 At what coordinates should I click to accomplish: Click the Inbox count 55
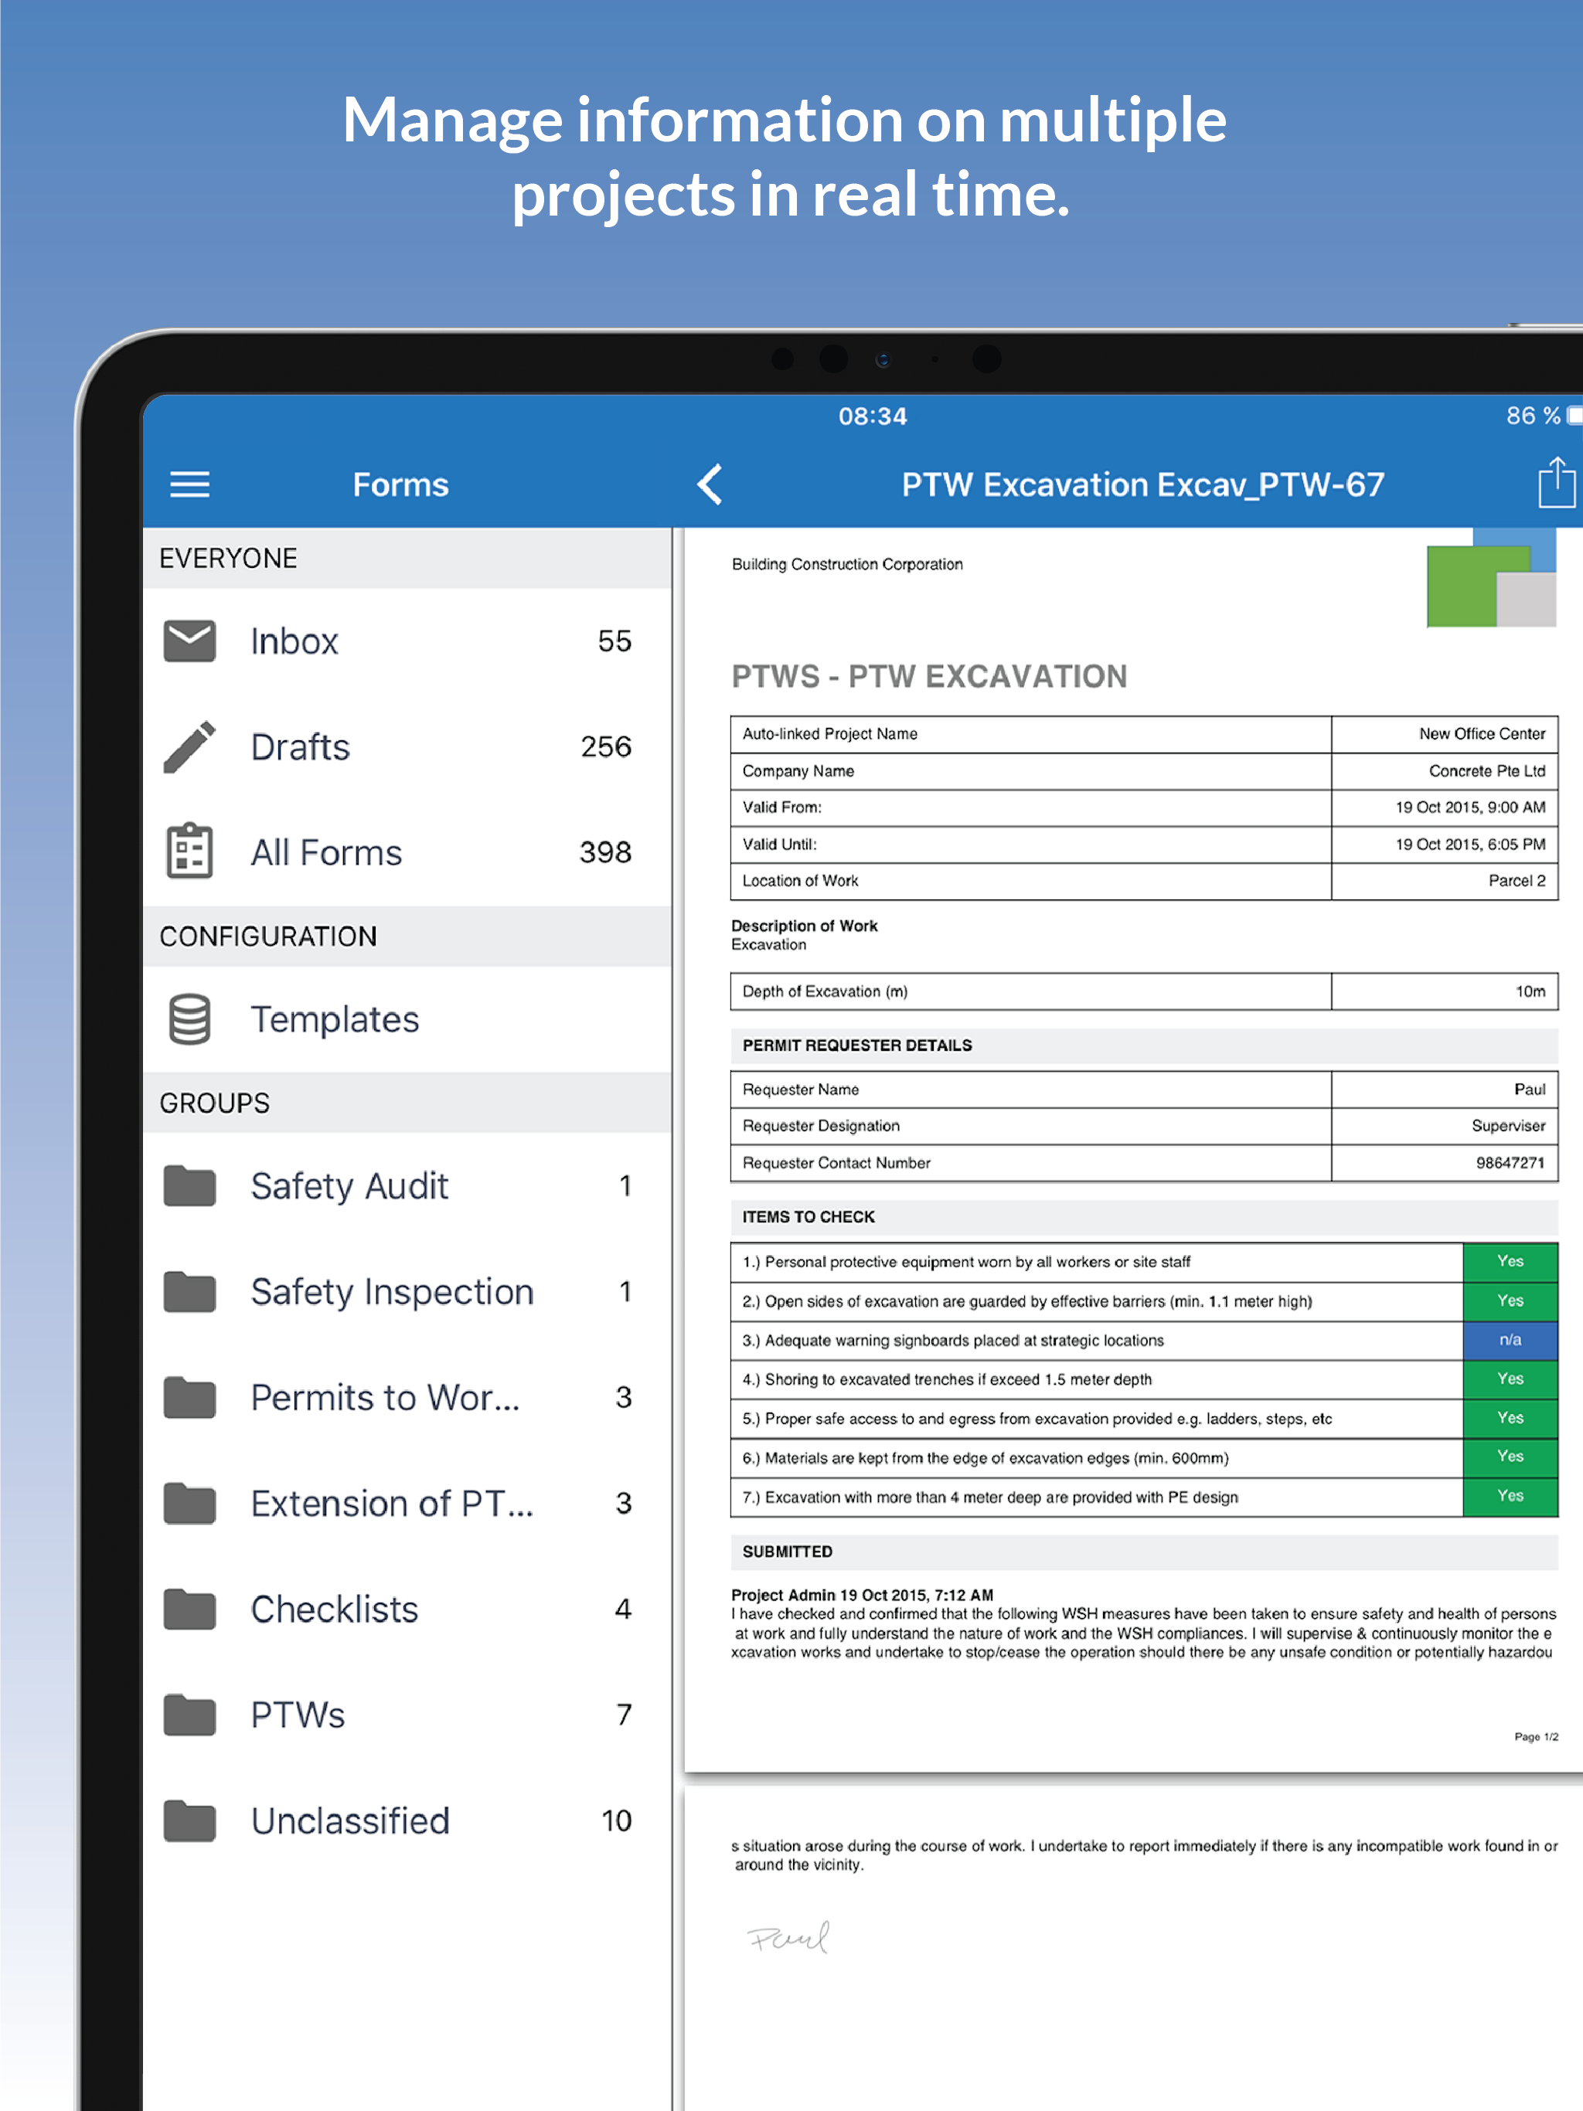614,641
